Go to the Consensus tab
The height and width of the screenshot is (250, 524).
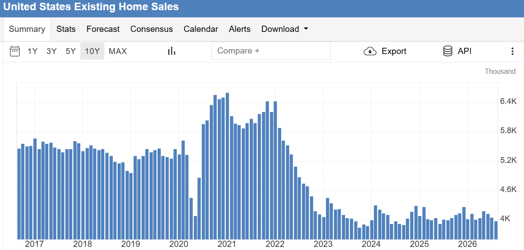[x=151, y=29]
